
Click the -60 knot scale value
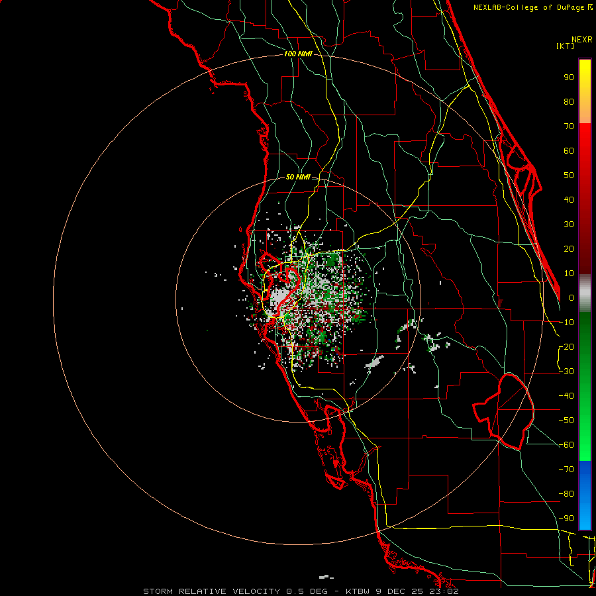click(566, 445)
